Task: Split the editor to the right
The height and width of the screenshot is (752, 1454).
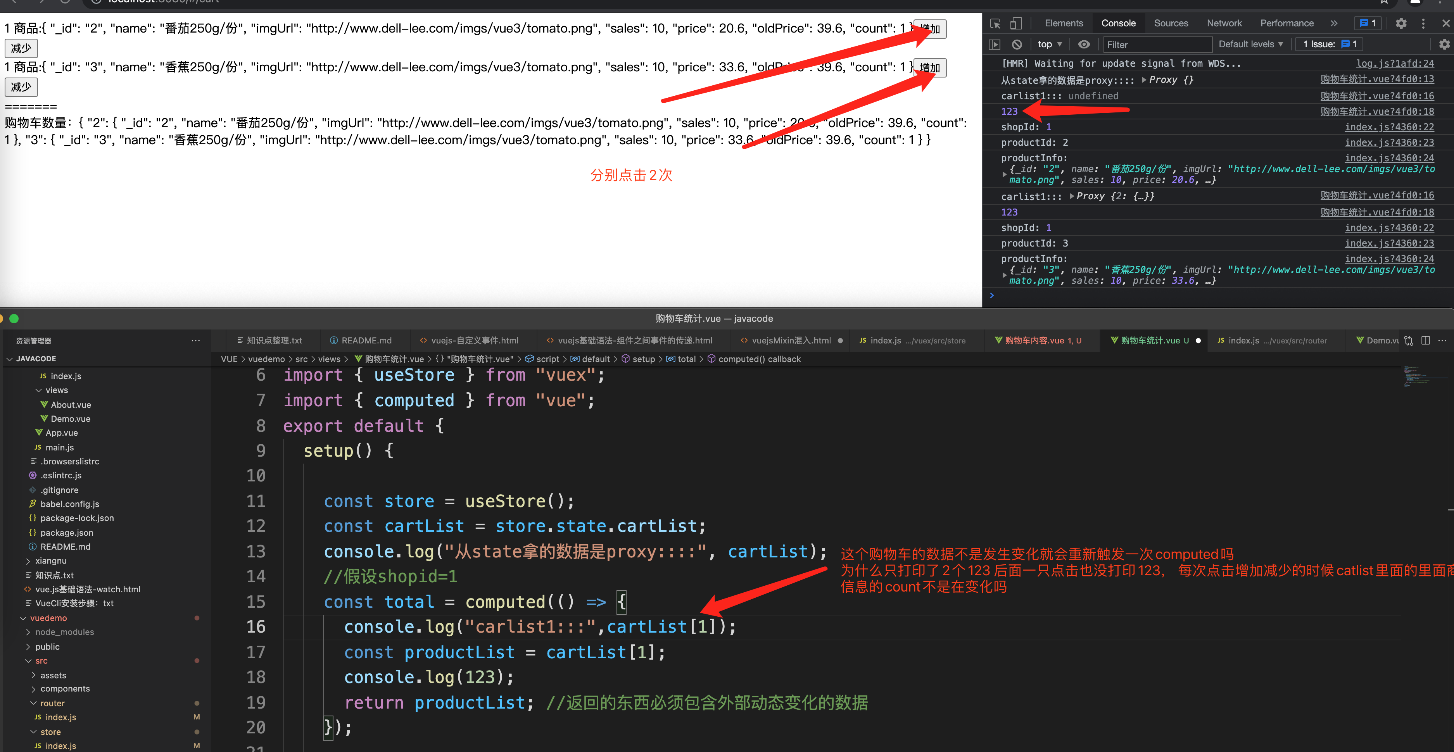Action: point(1425,340)
